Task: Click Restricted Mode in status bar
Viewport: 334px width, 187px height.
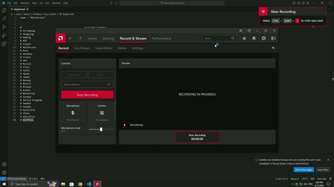Action: click(x=17, y=179)
